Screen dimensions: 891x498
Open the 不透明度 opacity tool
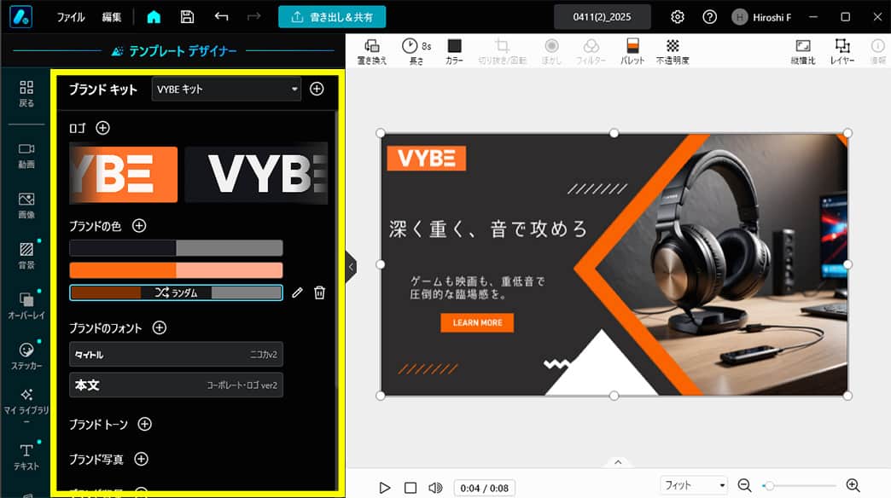tap(673, 51)
